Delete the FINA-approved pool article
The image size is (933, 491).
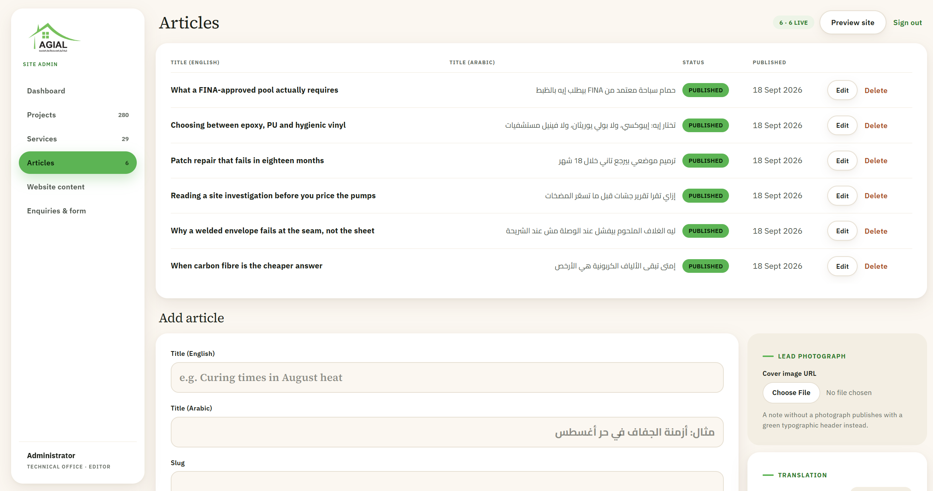pos(876,90)
